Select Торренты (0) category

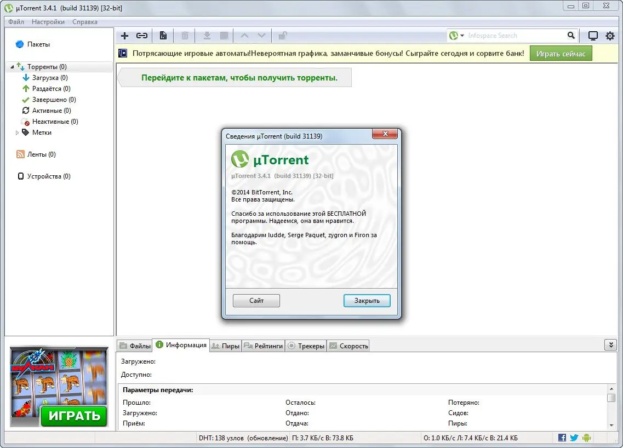(x=47, y=67)
